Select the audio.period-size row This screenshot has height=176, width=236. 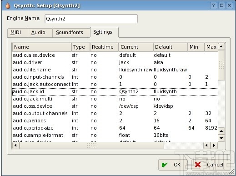point(115,128)
